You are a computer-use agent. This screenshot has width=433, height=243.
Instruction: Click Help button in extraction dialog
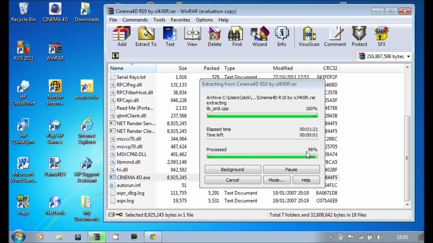pyautogui.click(x=306, y=180)
